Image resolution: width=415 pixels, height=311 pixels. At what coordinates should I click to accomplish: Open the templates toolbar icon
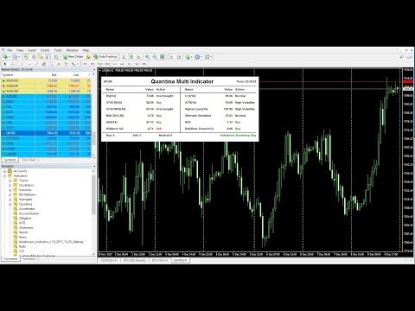click(207, 57)
